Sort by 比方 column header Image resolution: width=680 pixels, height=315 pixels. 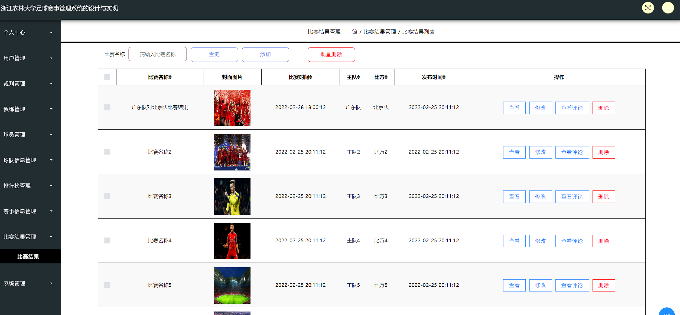381,77
